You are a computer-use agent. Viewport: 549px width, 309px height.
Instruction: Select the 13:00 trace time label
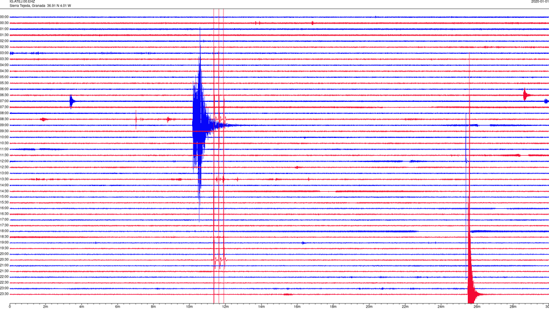point(4,173)
